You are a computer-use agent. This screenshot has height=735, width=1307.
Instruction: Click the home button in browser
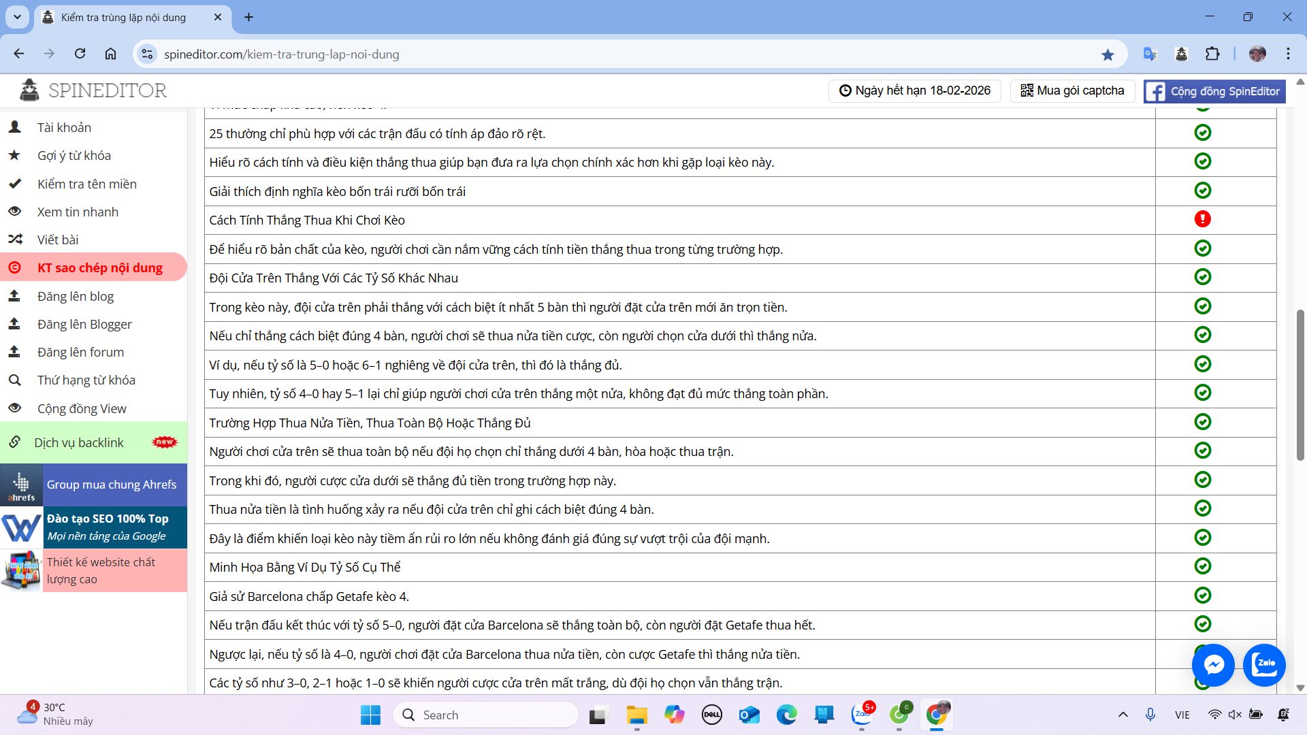110,54
